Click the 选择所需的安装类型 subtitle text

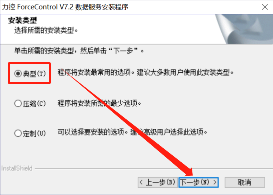(46, 30)
